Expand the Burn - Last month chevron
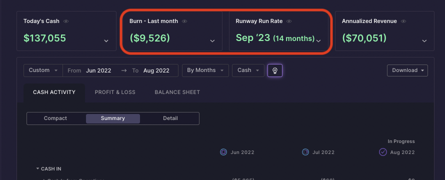 pos(212,41)
